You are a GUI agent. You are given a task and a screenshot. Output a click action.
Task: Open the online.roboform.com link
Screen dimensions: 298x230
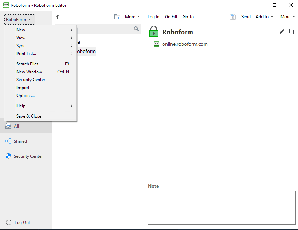tap(185, 44)
